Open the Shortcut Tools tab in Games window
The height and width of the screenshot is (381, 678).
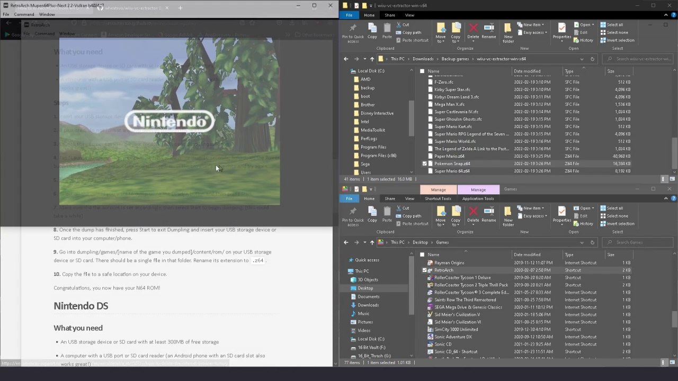438,198
